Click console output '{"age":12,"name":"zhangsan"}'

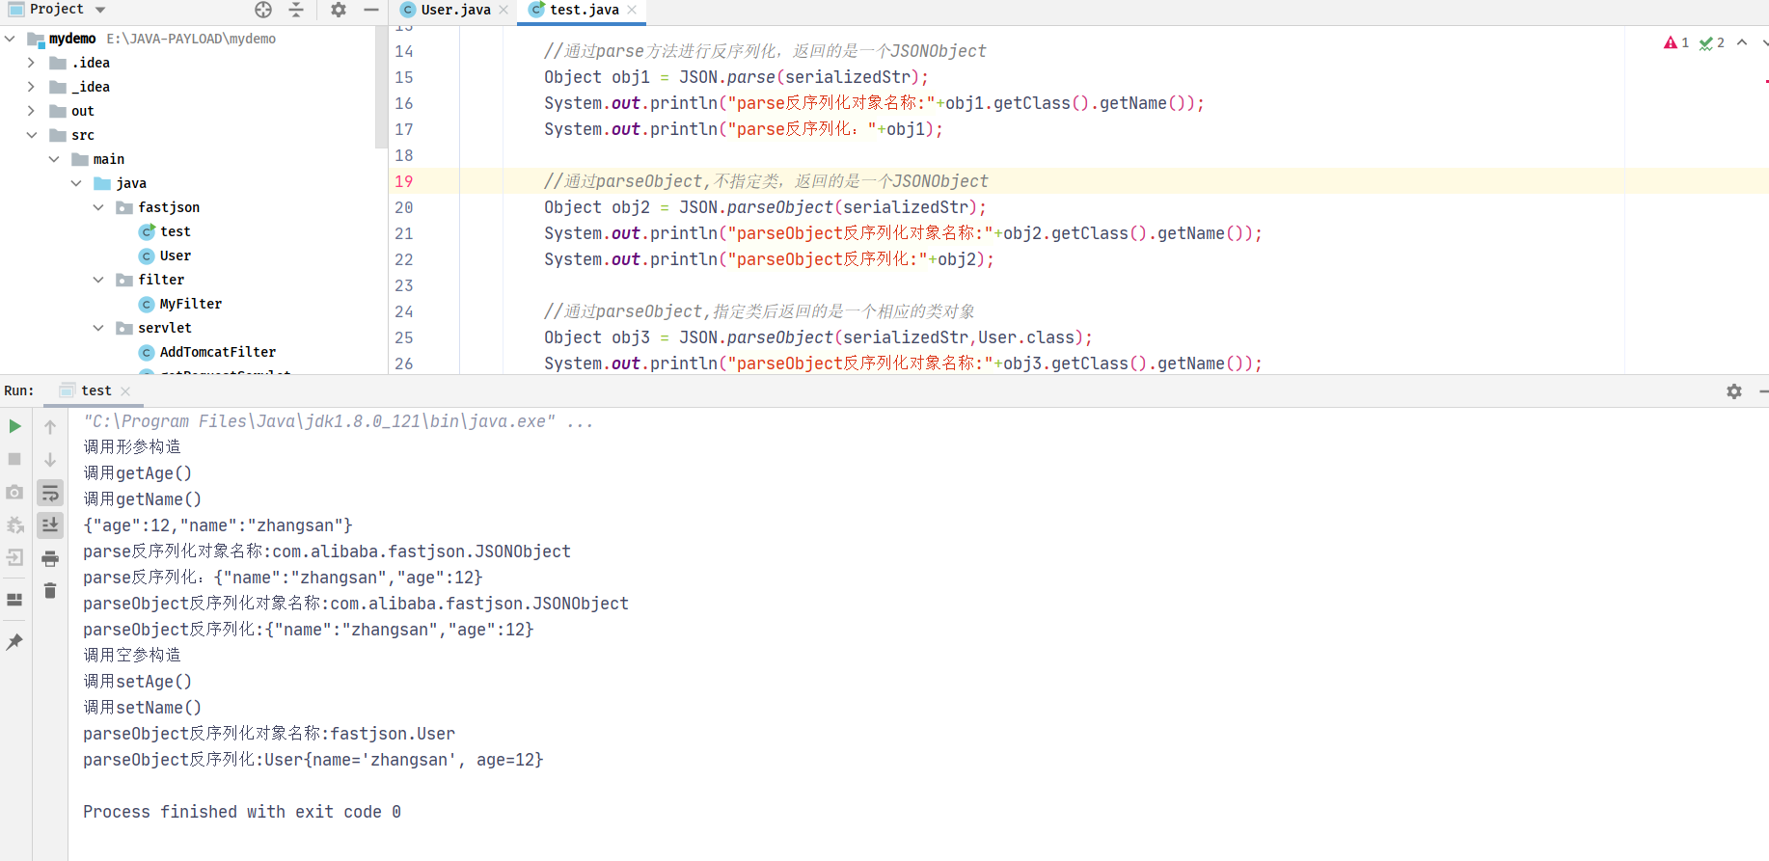218,525
